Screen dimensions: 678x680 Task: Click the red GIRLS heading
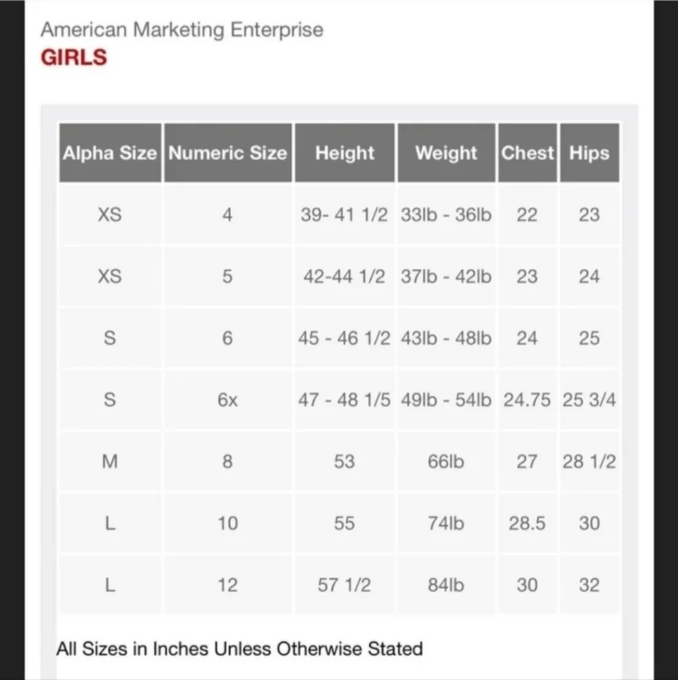74,57
